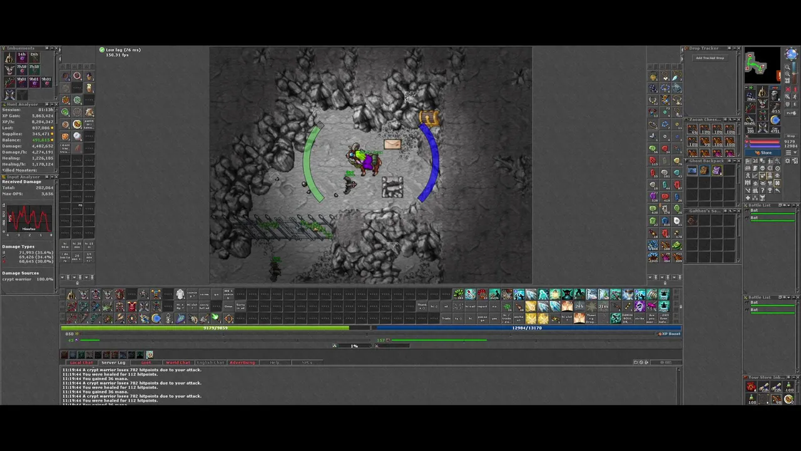Click the Stop button near the equipment
801x451 pixels.
(791, 136)
